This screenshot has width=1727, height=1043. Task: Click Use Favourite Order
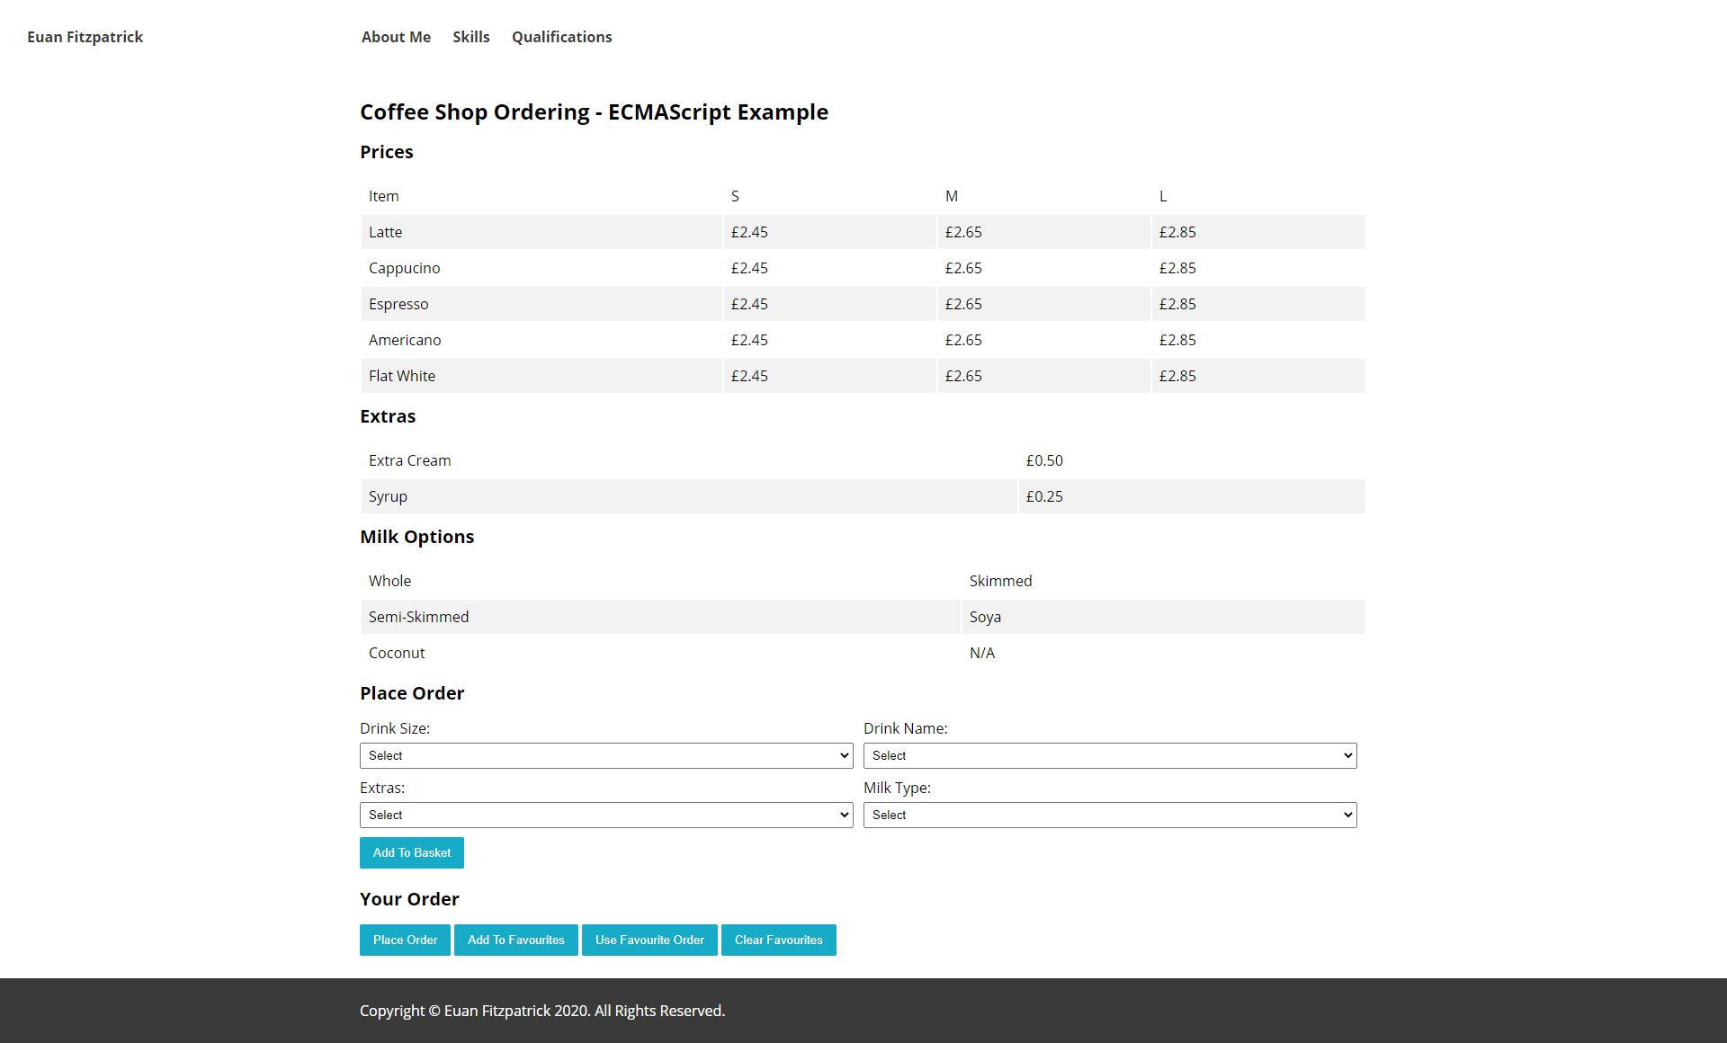(649, 940)
